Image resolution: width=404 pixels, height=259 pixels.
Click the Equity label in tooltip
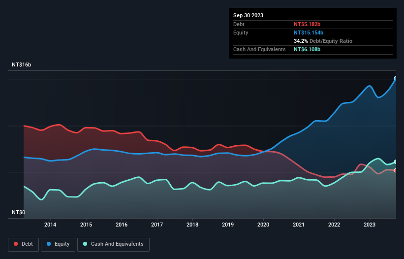pos(241,32)
